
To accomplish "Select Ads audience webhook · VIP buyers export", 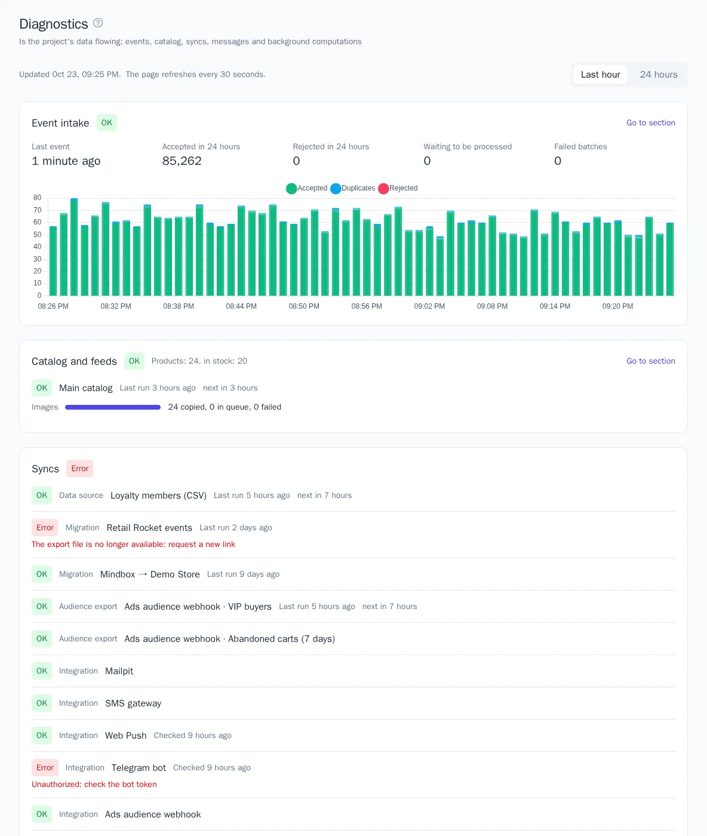I will [x=198, y=606].
